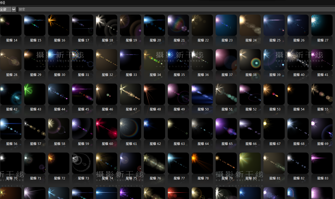This screenshot has width=335, height=199.
Task: Pick the 星爆 42 cyan flare preset
Action: tap(11, 94)
